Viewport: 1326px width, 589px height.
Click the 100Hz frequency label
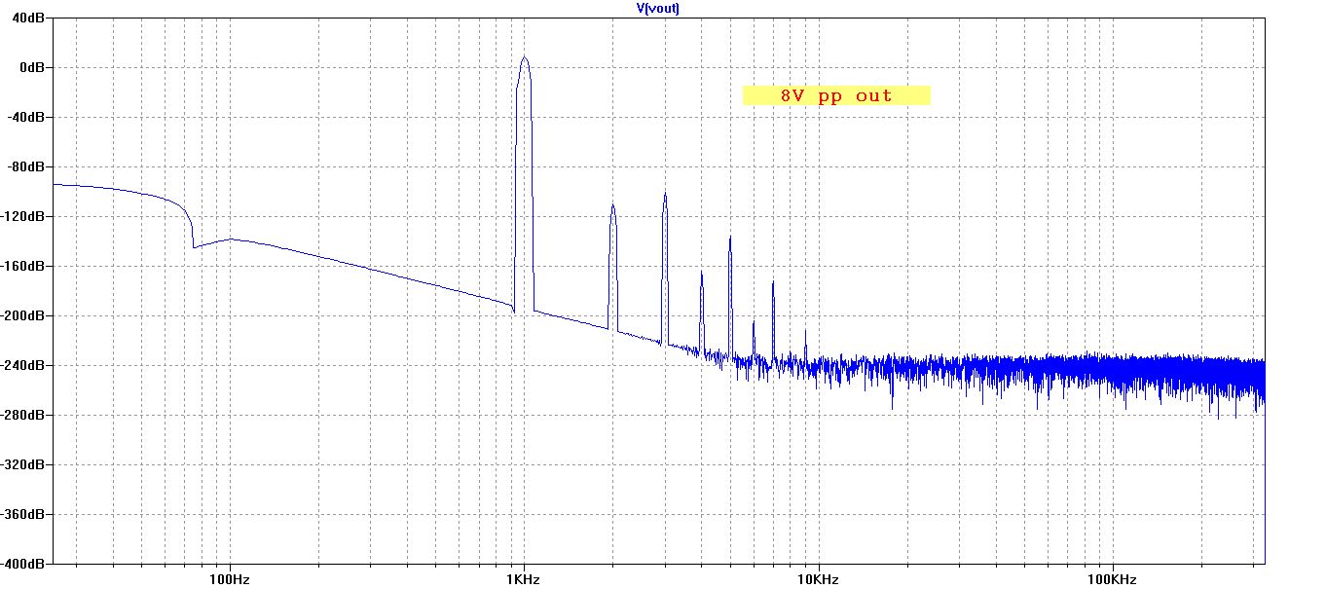[x=230, y=578]
